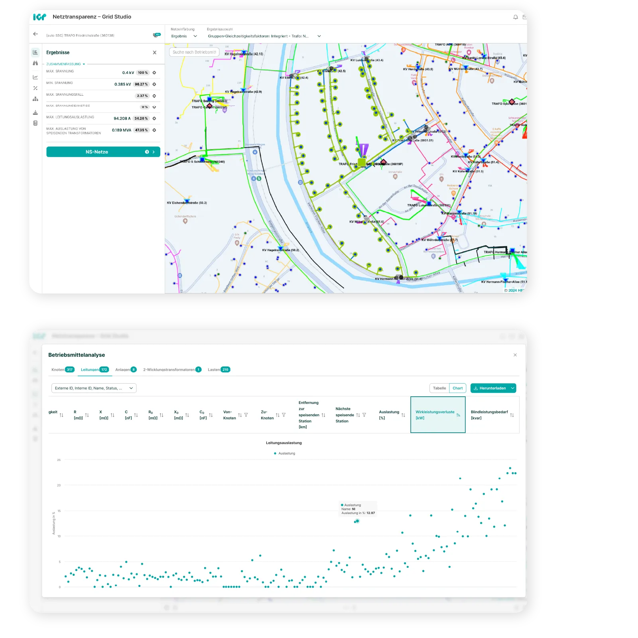Open the percent sidebar icon

coord(35,88)
